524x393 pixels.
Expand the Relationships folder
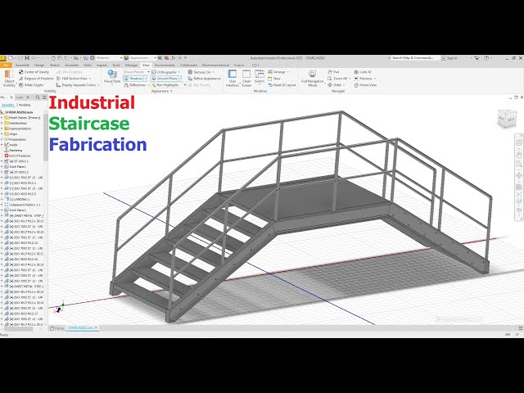tap(2, 123)
